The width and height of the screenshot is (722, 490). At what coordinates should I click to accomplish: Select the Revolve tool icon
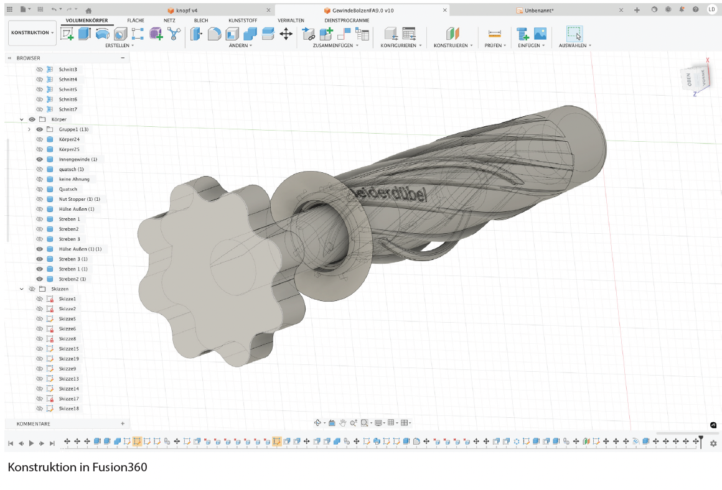(x=102, y=34)
